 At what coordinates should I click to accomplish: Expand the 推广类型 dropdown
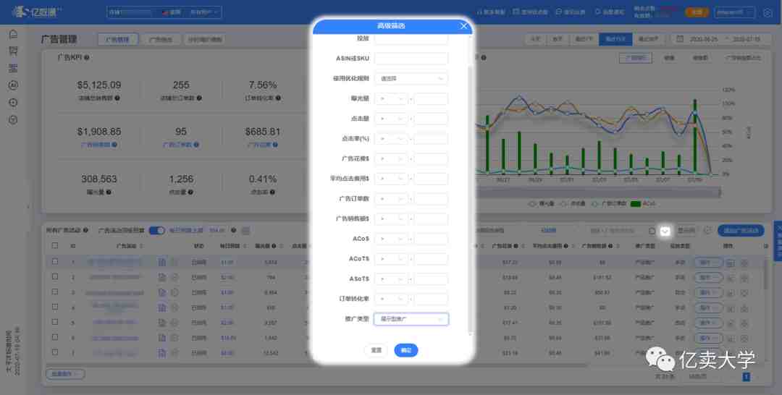point(411,319)
